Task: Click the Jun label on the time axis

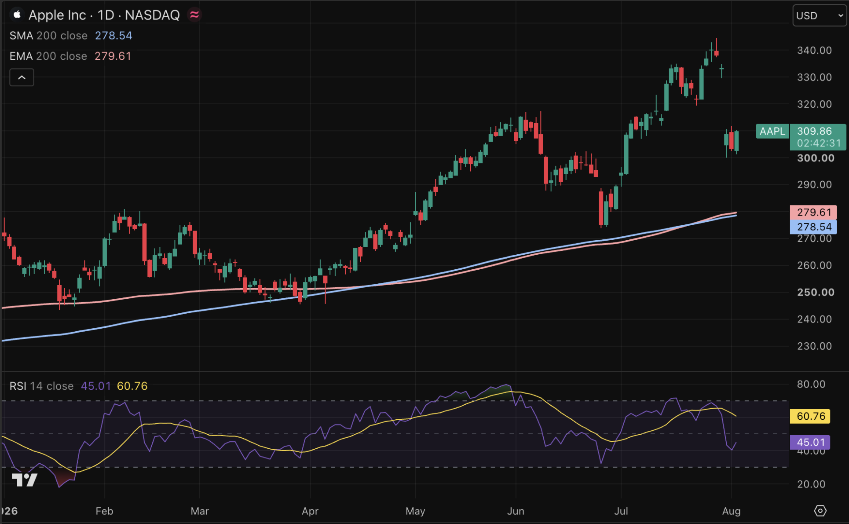Action: (x=516, y=511)
